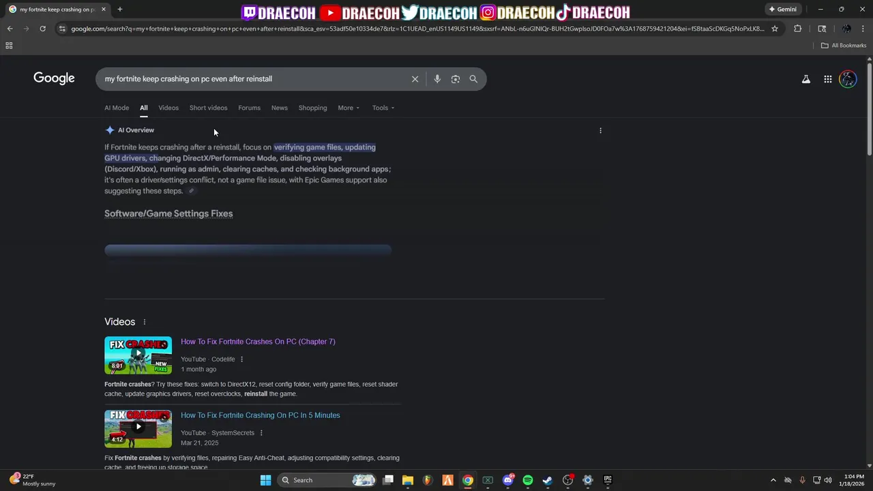Click the Software/Game Settings Fixes heading
This screenshot has height=491, width=873.
point(168,213)
